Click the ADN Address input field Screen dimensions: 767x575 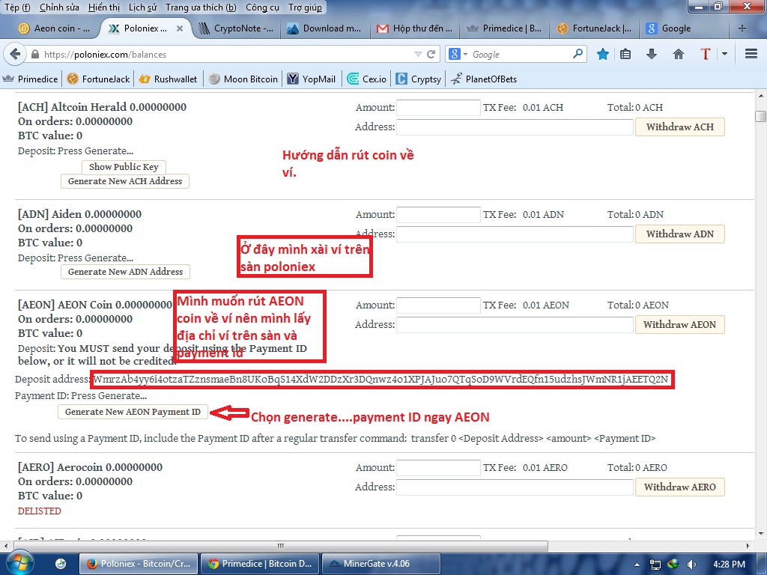515,234
